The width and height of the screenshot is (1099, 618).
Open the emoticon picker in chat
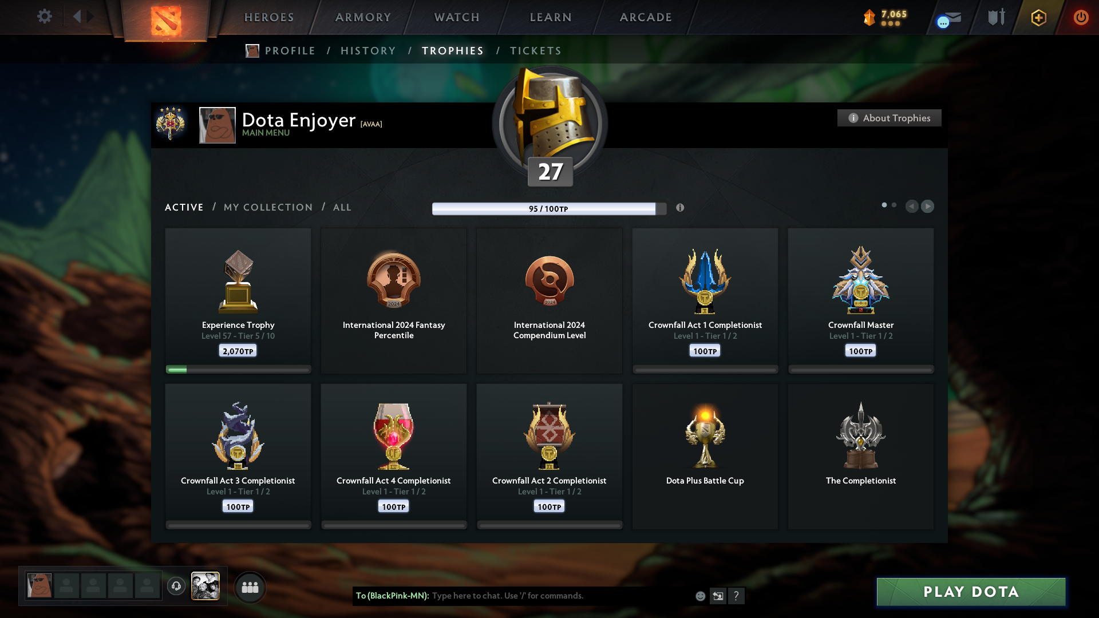click(700, 596)
